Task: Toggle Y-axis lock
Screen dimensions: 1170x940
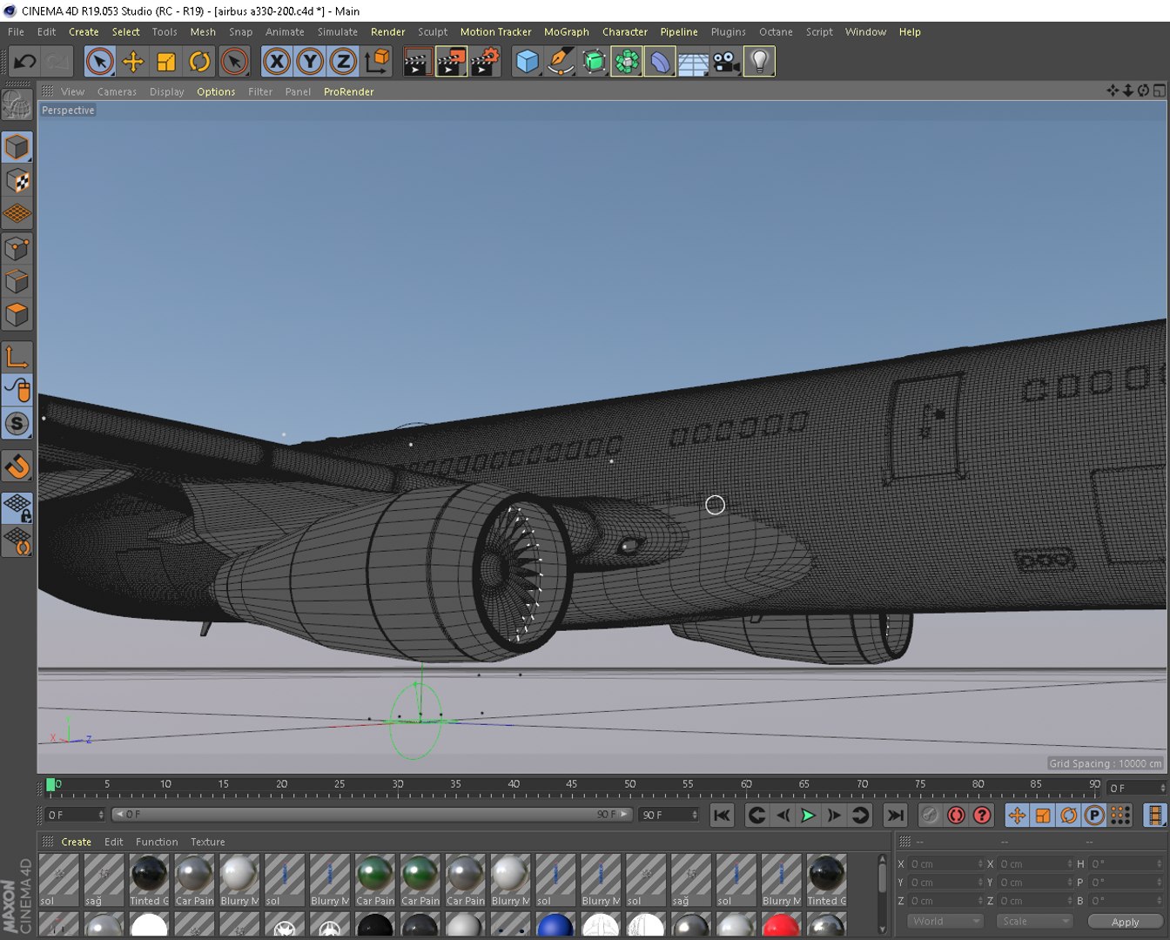Action: coord(310,61)
